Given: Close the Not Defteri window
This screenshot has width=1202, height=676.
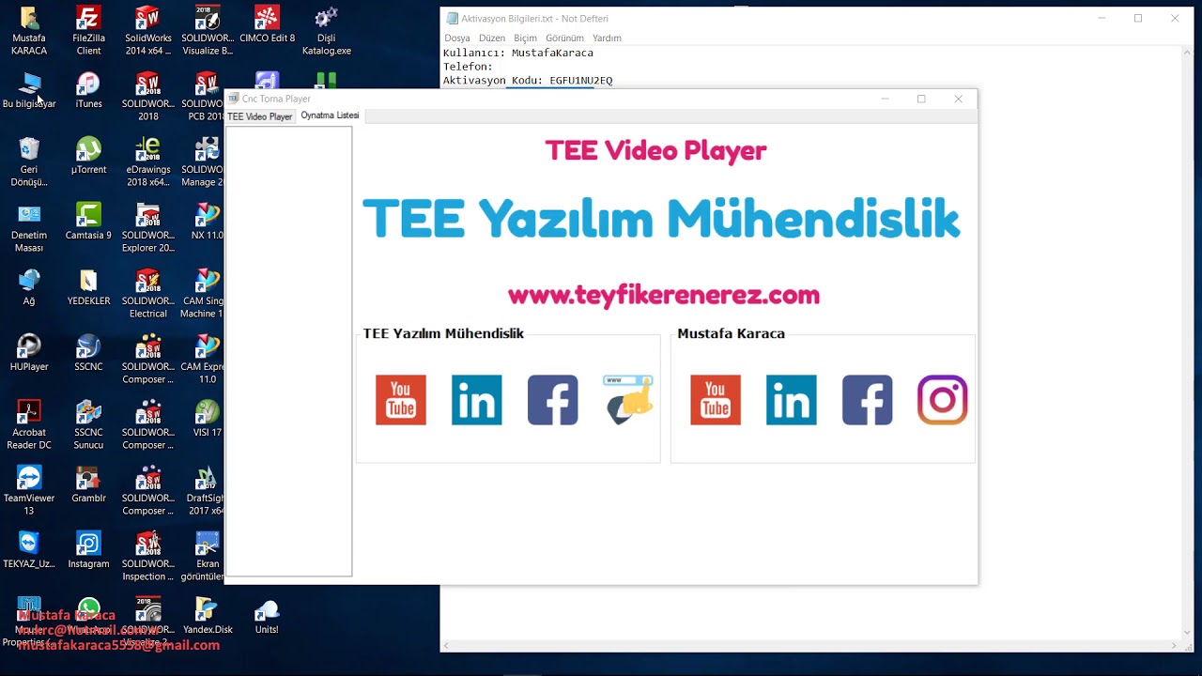Looking at the screenshot, I should [1175, 18].
